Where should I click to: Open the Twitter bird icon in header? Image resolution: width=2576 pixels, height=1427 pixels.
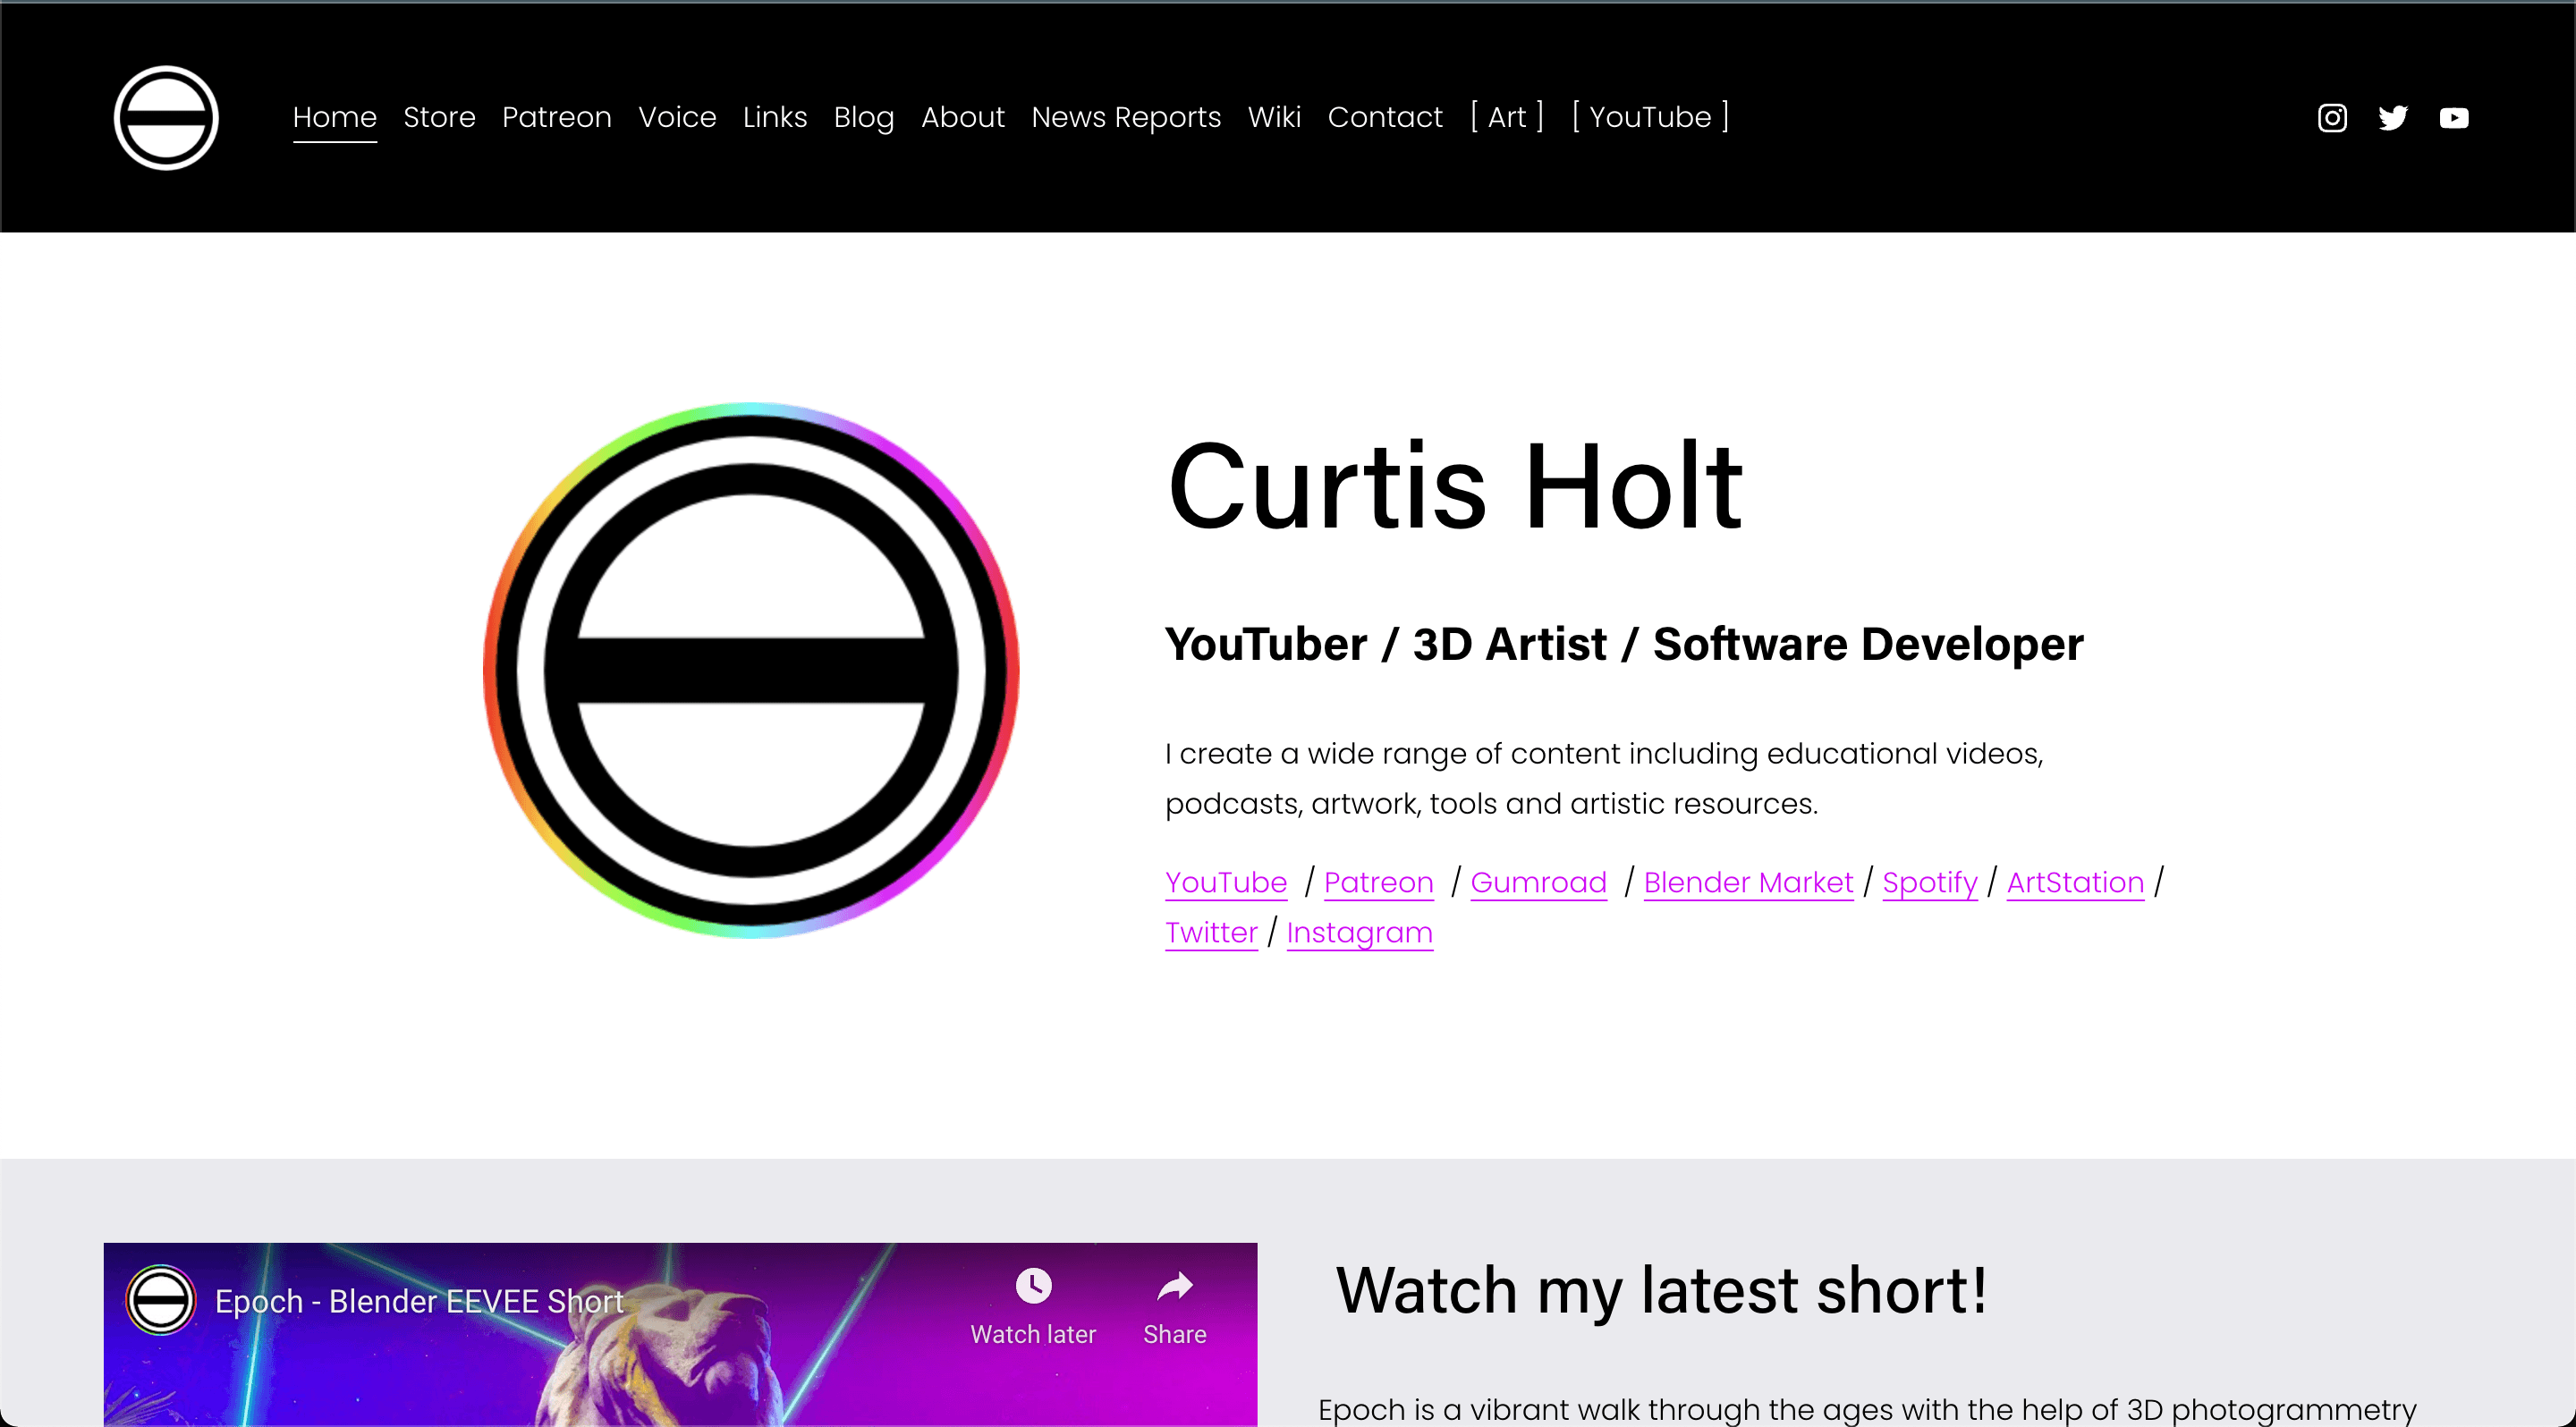[x=2393, y=118]
